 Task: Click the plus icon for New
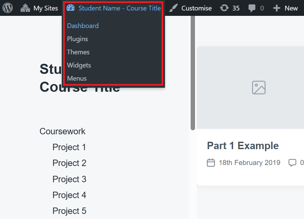pyautogui.click(x=277, y=8)
